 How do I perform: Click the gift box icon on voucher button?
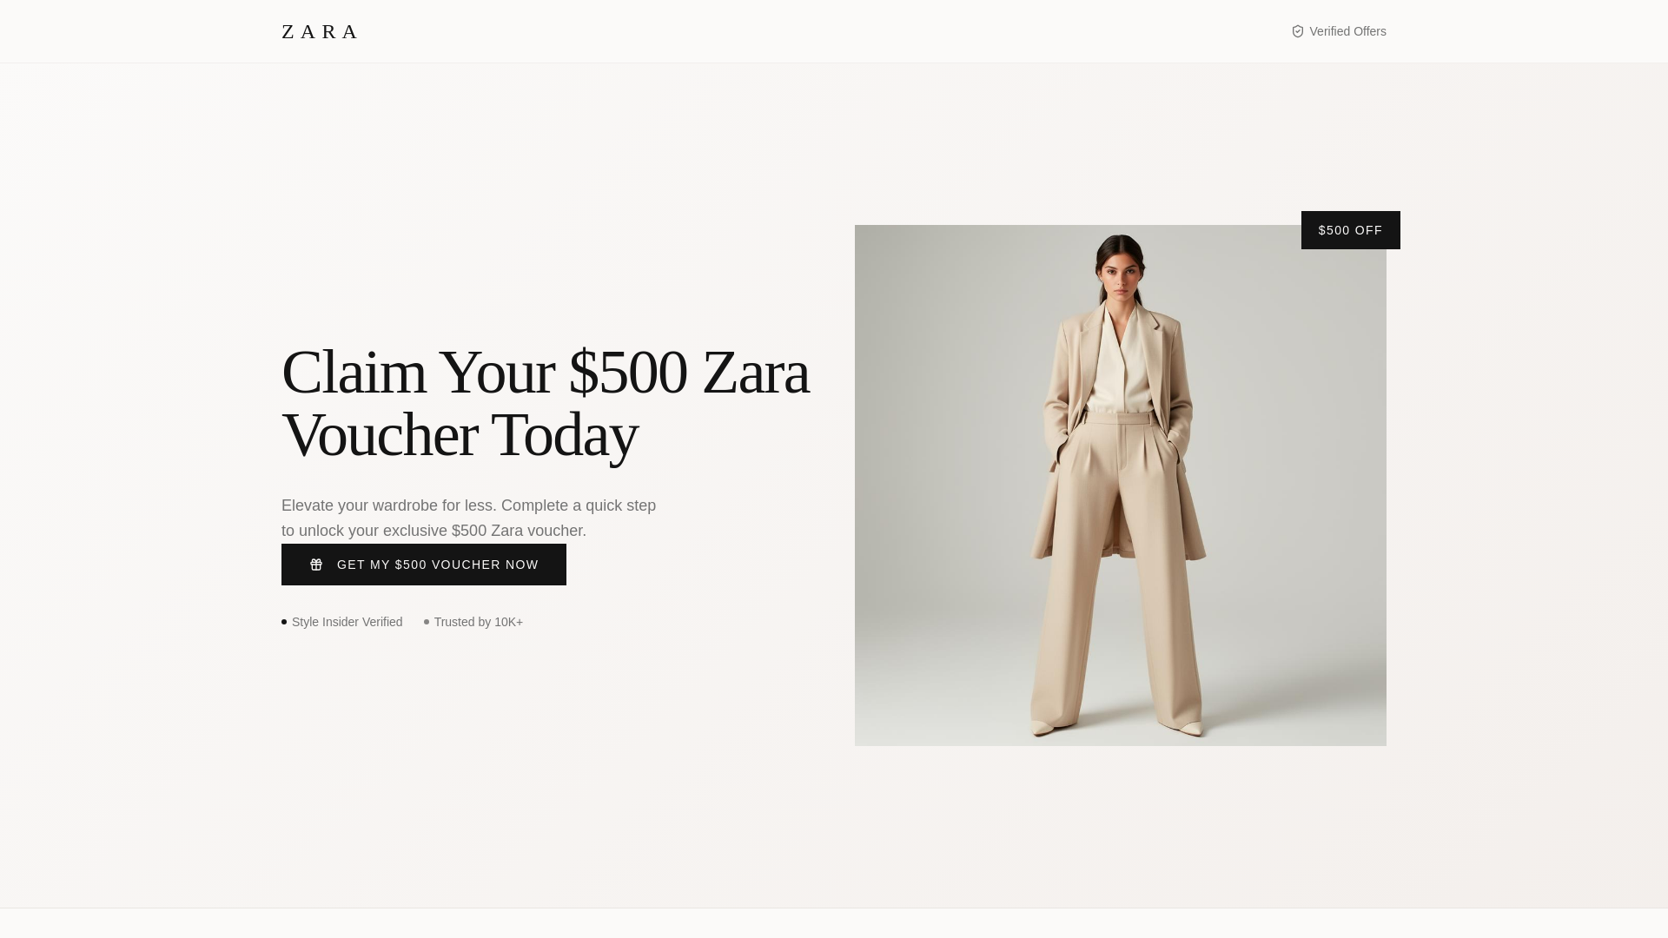(x=316, y=565)
